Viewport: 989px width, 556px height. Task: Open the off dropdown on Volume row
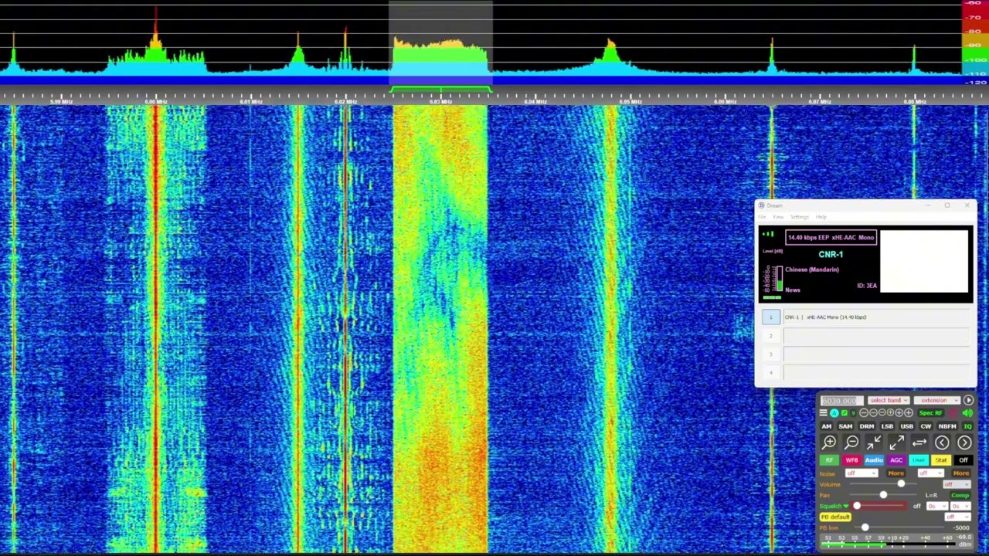click(x=957, y=484)
